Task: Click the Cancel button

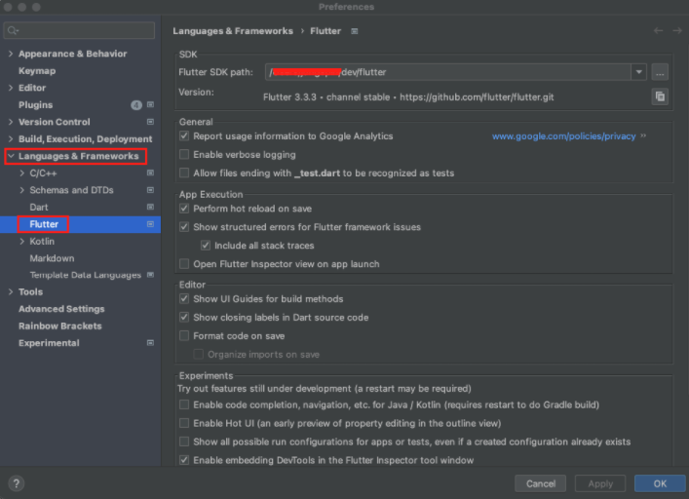Action: click(541, 483)
